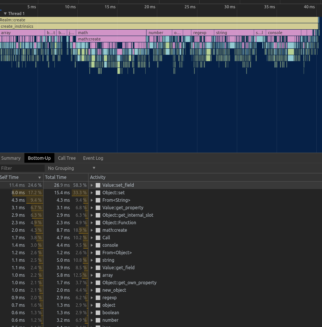
Task: Switch to the Summary tab
Action: tap(11, 158)
